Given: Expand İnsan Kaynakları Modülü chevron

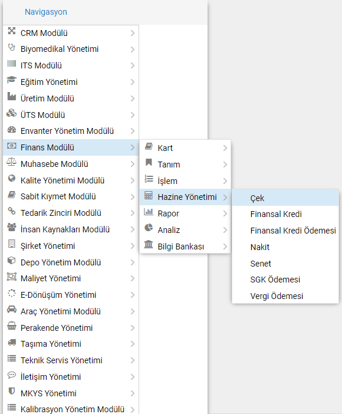Looking at the screenshot, I should click(x=132, y=230).
